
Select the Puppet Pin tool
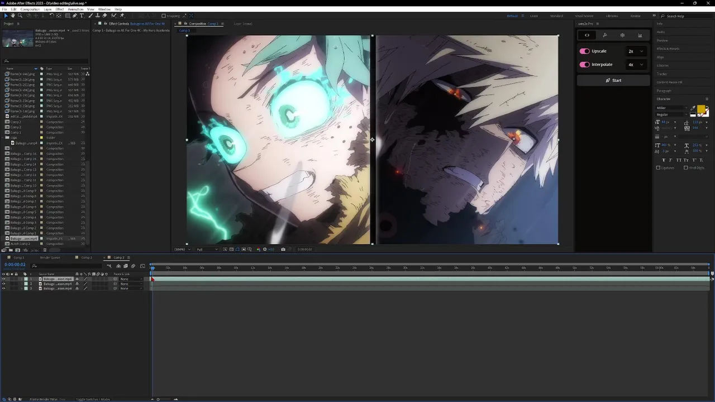[122, 16]
